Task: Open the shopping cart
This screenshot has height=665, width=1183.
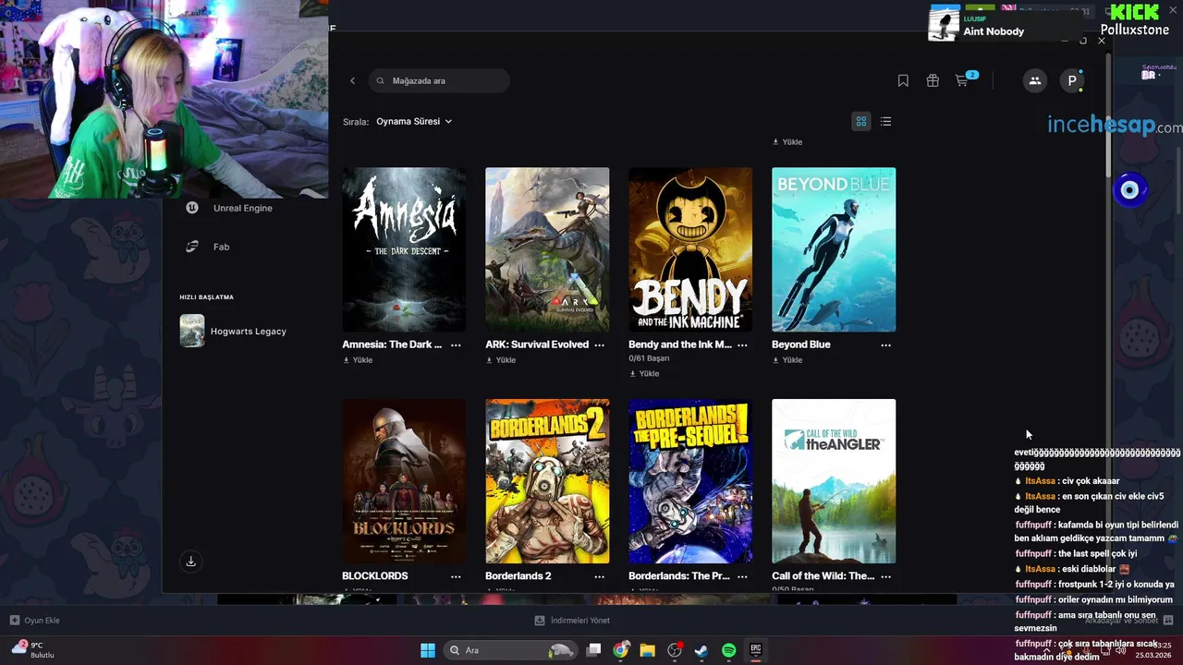Action: click(x=962, y=81)
